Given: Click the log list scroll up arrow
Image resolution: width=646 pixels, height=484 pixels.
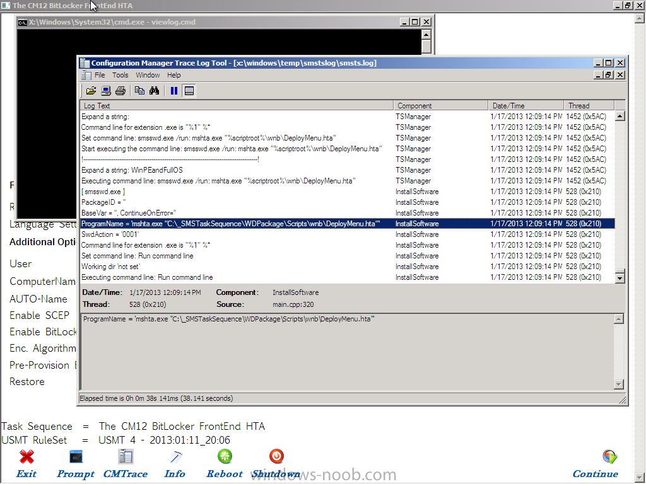Looking at the screenshot, I should 620,117.
